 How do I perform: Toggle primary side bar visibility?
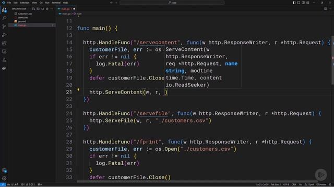coord(294,3)
